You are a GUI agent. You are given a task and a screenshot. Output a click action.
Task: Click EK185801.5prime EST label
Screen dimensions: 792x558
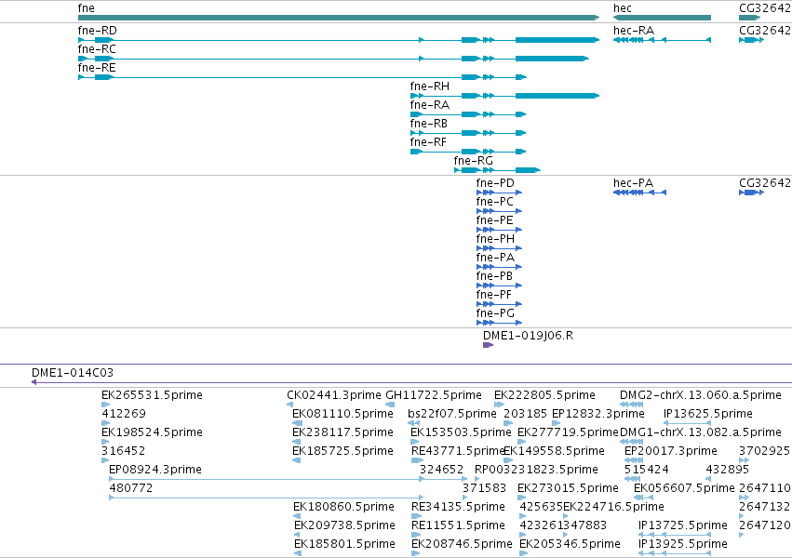pyautogui.click(x=344, y=544)
